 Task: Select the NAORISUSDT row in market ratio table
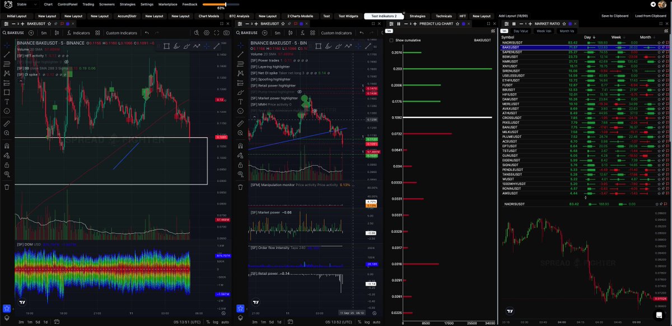point(584,42)
